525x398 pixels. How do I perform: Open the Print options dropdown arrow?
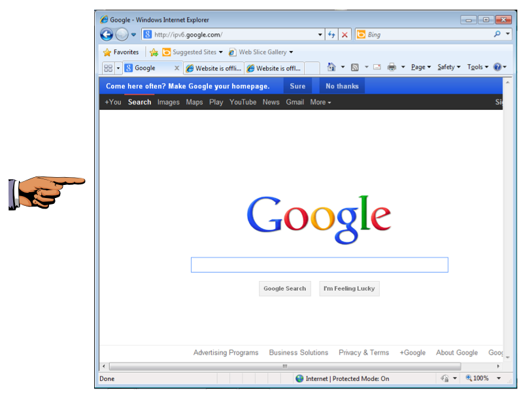(x=403, y=67)
